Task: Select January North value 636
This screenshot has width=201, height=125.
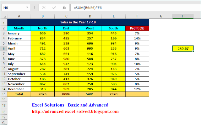Action: (x=43, y=33)
